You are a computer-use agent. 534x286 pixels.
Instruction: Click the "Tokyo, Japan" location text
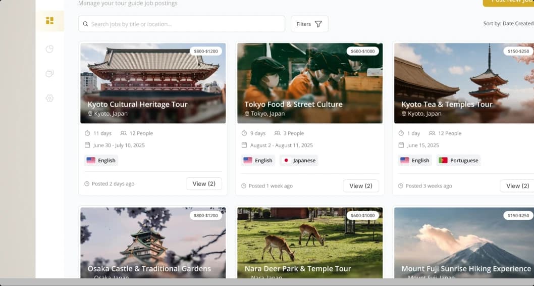click(268, 114)
